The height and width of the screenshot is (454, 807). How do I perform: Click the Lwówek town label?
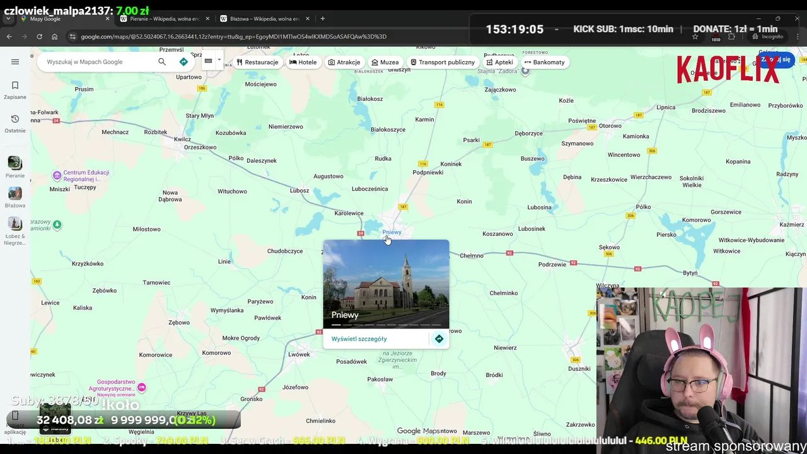299,354
